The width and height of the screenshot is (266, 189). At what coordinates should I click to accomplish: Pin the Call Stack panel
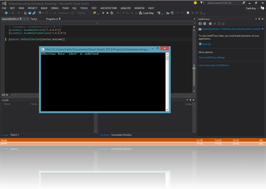pyautogui.click(x=190, y=100)
